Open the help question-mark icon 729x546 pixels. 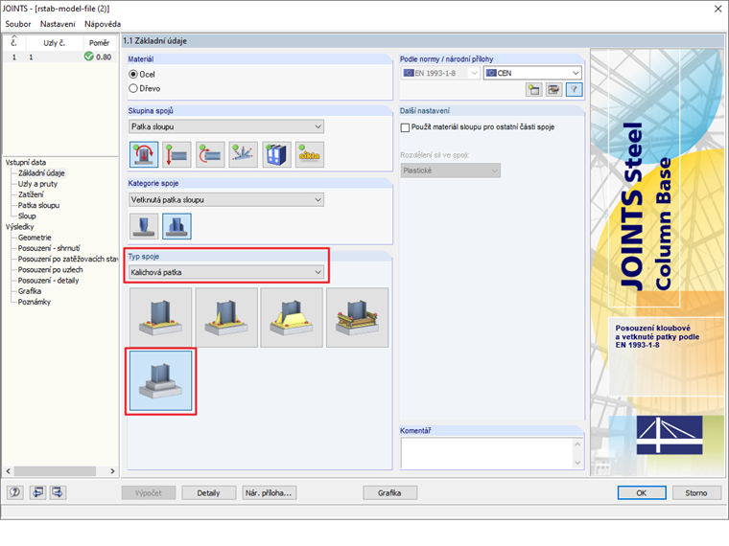(15, 492)
